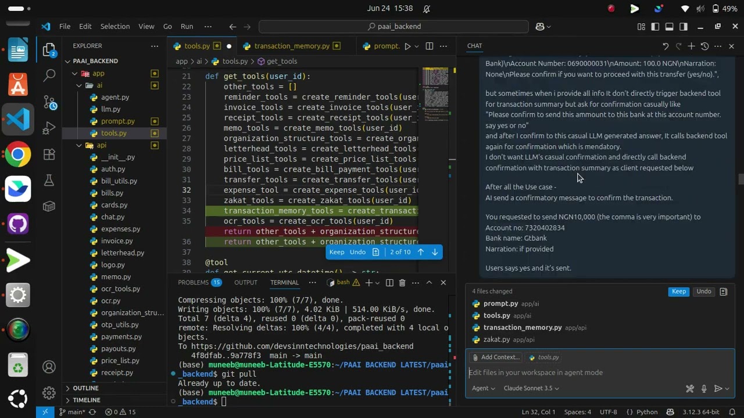
Task: Toggle the bottom panel layout
Action: click(x=669, y=27)
